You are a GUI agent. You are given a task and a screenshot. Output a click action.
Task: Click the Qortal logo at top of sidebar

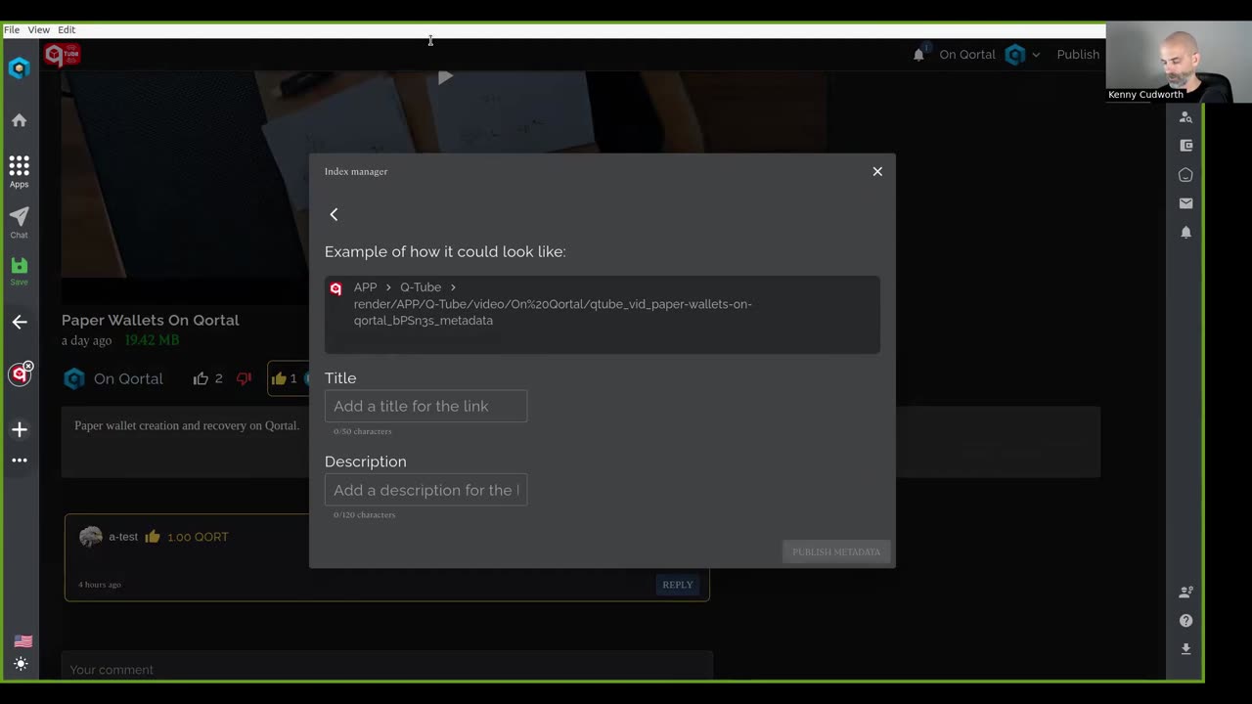click(19, 68)
